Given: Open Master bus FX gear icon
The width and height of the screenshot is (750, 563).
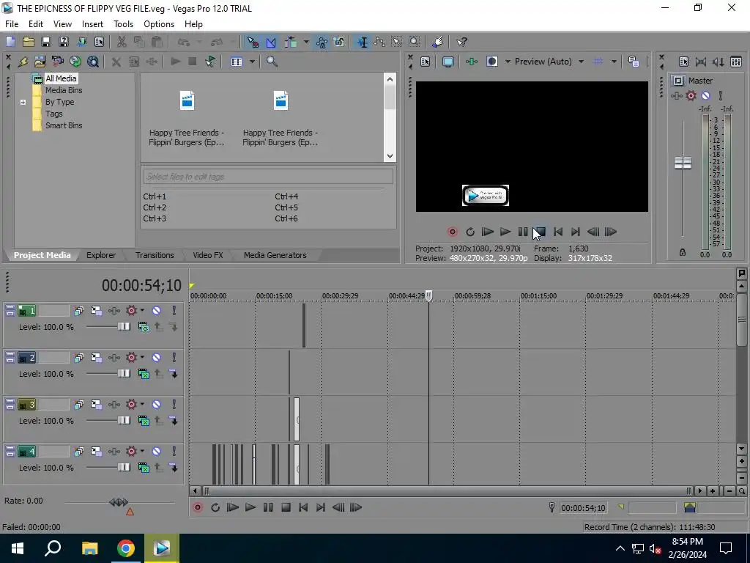Looking at the screenshot, I should (691, 96).
